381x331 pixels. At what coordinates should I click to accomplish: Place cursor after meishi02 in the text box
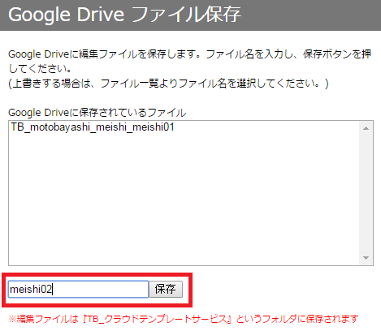52,290
